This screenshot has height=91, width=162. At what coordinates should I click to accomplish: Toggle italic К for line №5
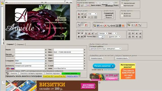(x=82, y=33)
